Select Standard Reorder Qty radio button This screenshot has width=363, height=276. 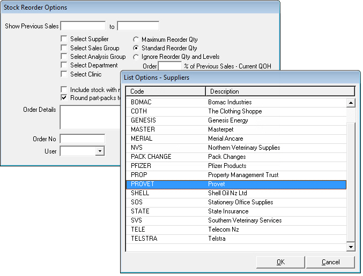136,48
